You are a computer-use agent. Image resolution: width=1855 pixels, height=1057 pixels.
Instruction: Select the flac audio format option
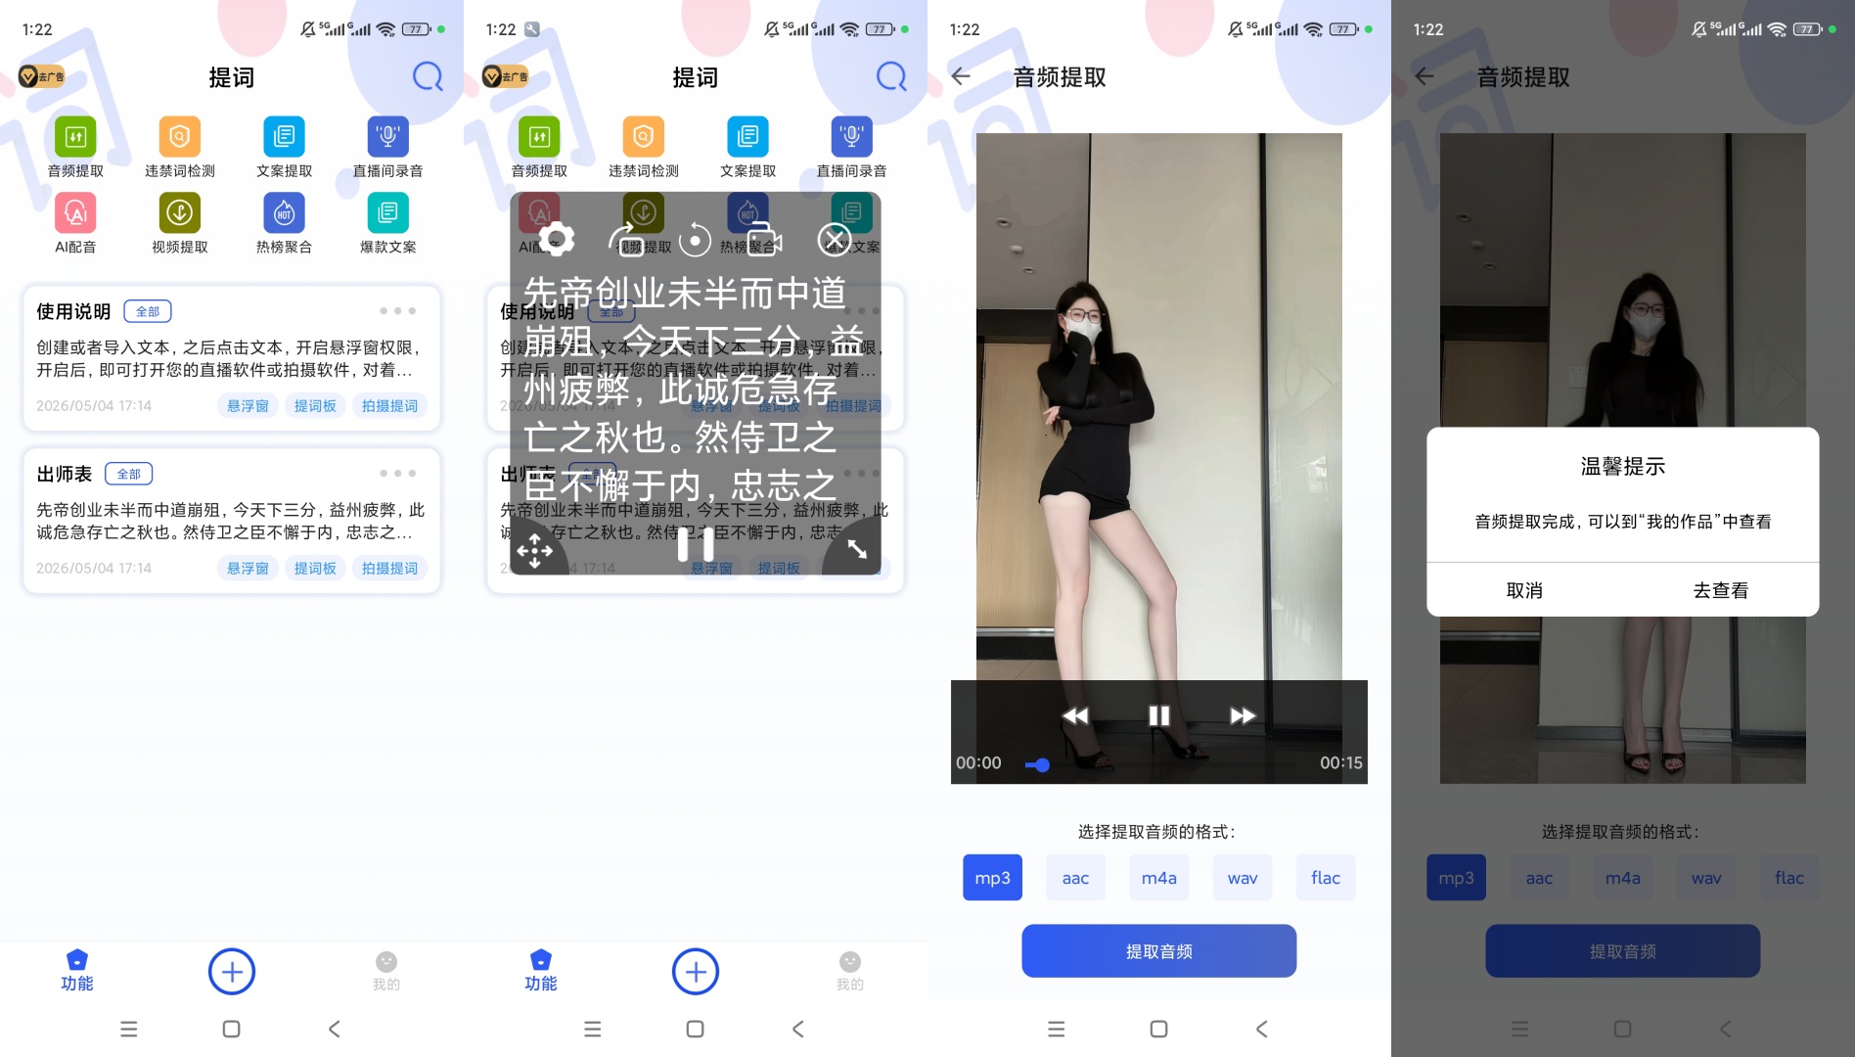coord(1326,878)
